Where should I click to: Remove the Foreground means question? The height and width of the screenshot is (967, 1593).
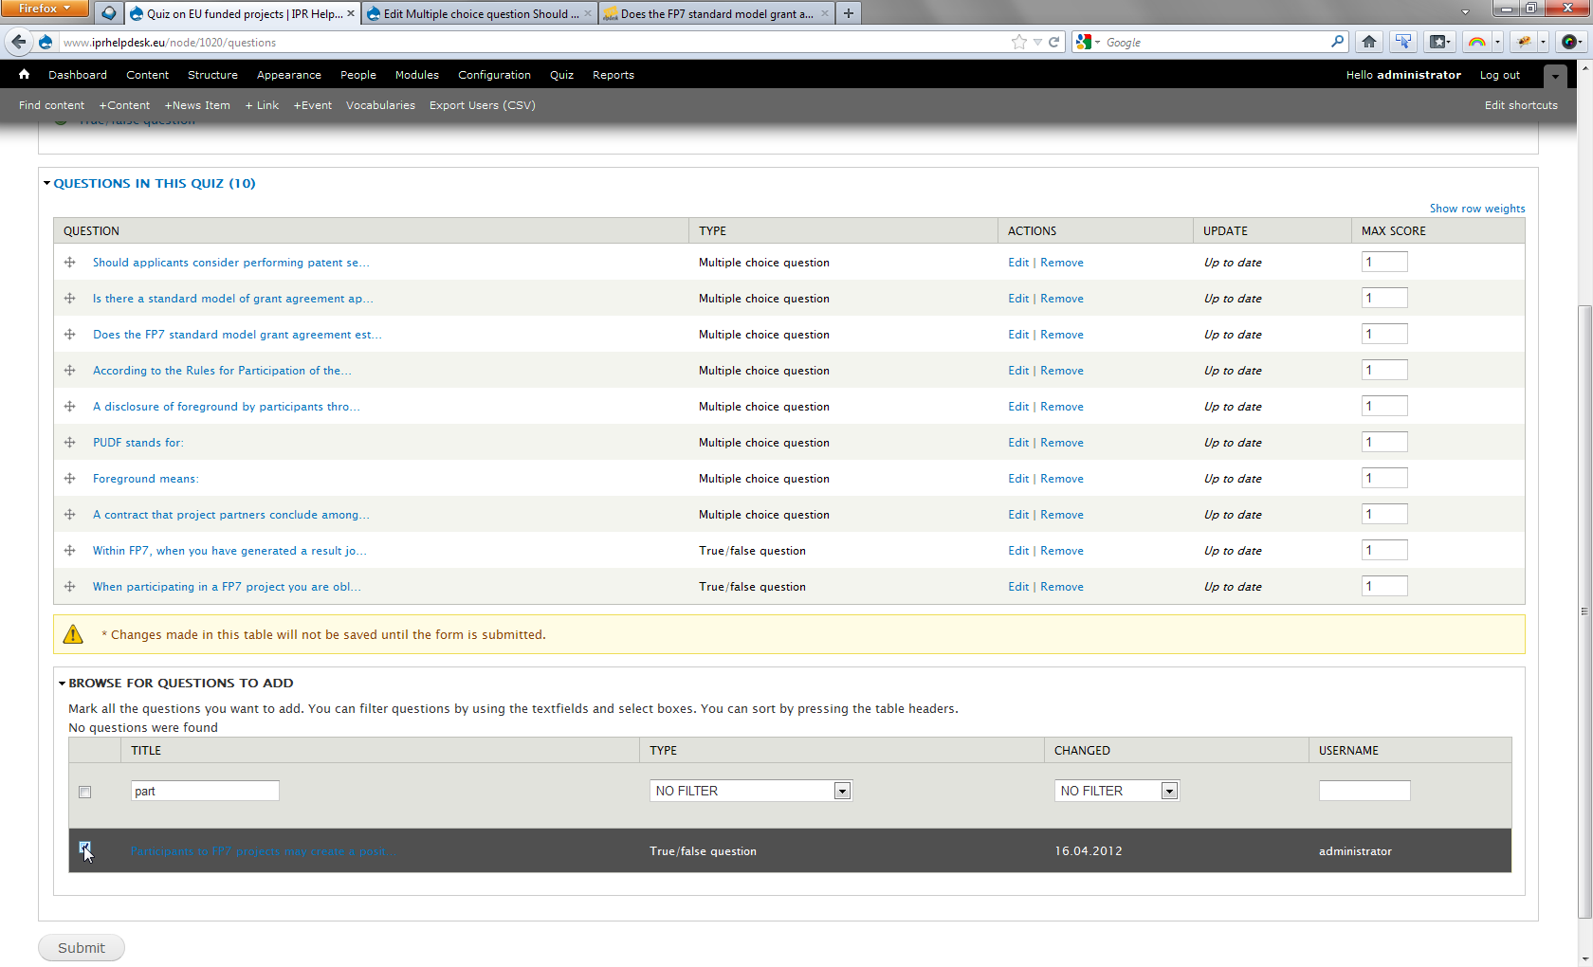tap(1062, 479)
